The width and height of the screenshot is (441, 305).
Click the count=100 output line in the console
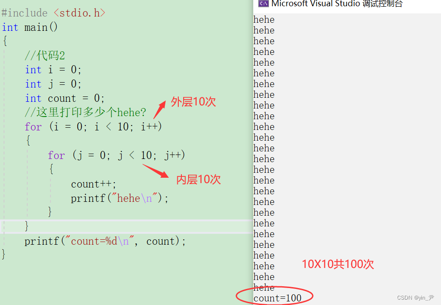pyautogui.click(x=277, y=298)
